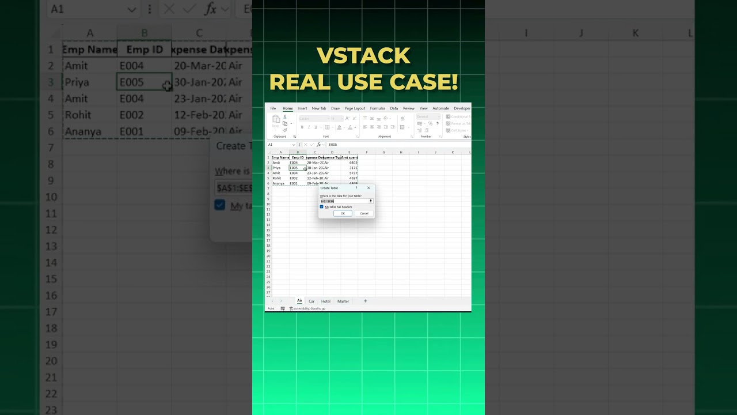This screenshot has width=737, height=415.
Task: Switch to the Car sheet tab
Action: coord(311,301)
